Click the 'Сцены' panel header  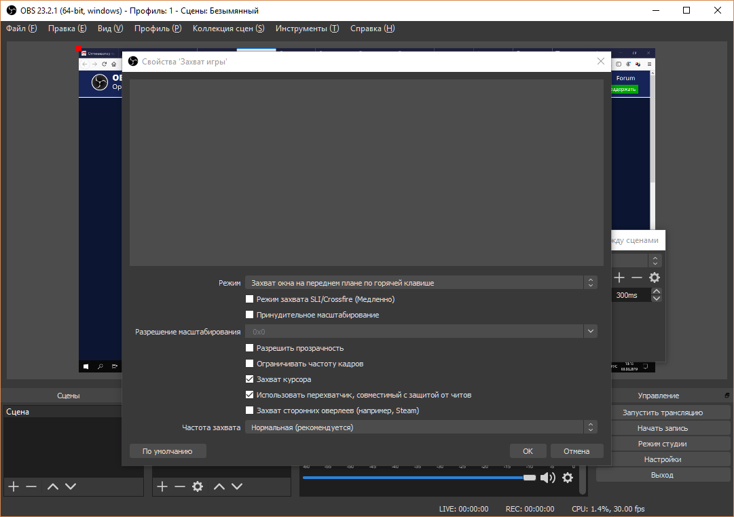click(x=69, y=396)
